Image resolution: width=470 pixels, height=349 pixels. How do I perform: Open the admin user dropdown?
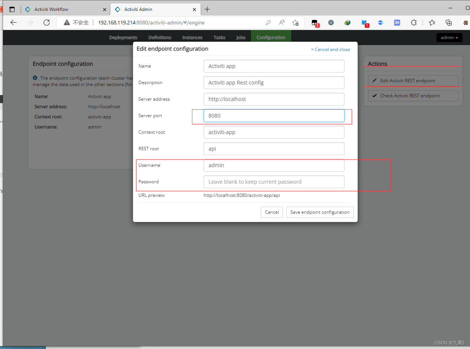tap(449, 38)
